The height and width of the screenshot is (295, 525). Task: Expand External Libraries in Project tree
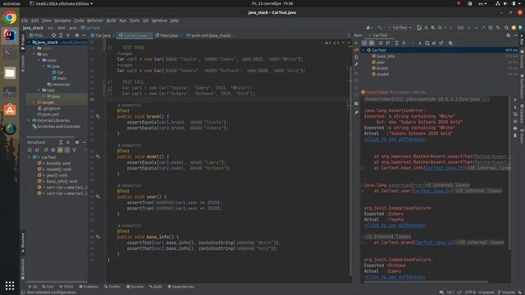click(30, 120)
